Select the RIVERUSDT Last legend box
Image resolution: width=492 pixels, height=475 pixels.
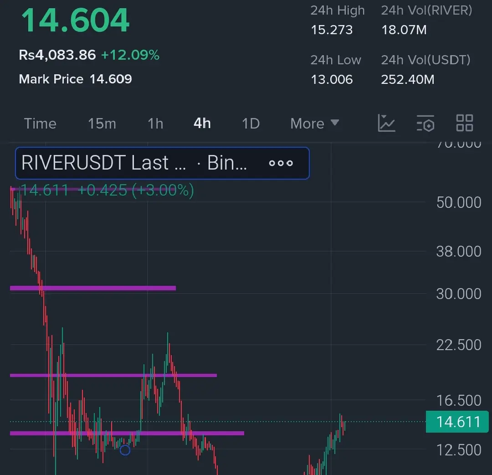click(162, 163)
